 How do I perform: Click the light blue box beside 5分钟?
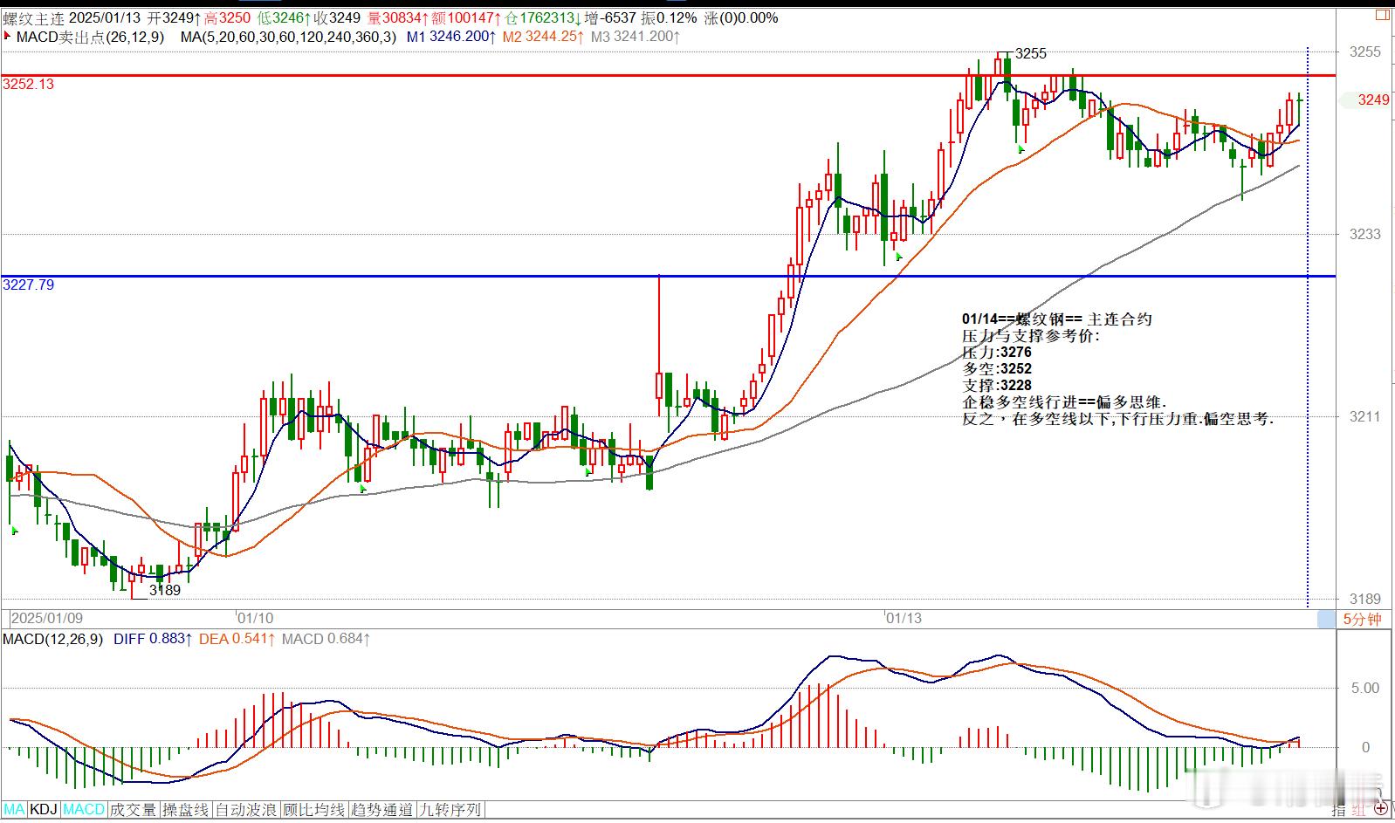point(1326,619)
